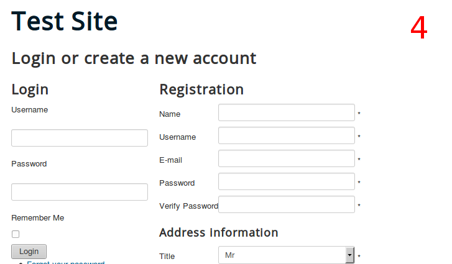Viewport: 452px width, 264px height.
Task: Click the Title dropdown arrow button
Action: click(350, 255)
